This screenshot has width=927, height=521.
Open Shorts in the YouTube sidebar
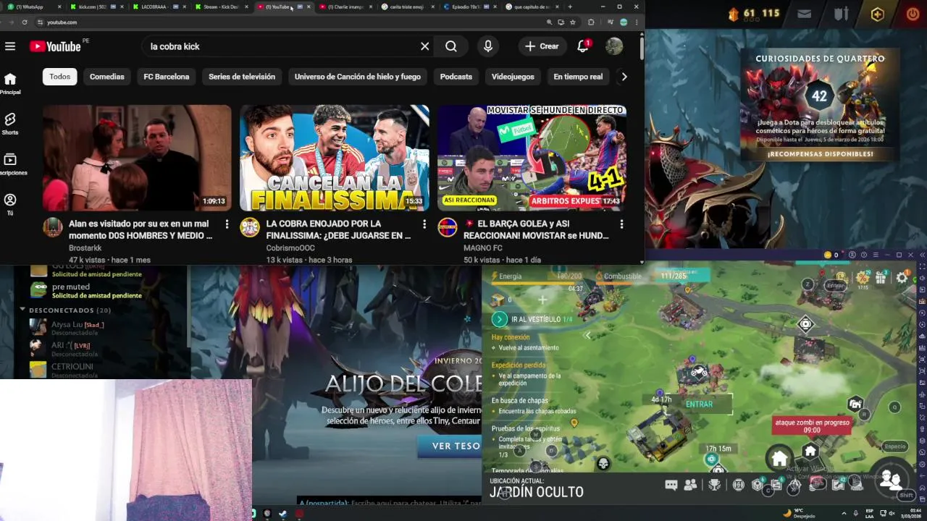tap(10, 124)
